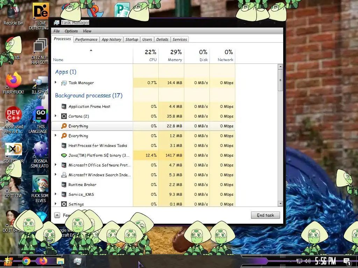Click the highlighted Everything process icon
The width and height of the screenshot is (358, 268).
click(x=64, y=126)
